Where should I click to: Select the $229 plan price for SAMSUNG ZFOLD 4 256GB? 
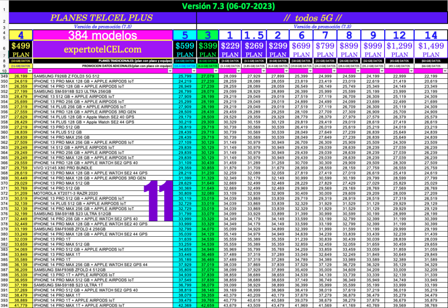click(x=230, y=229)
